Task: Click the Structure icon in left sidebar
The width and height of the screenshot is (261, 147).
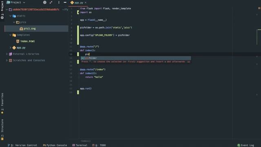Action: [2, 139]
